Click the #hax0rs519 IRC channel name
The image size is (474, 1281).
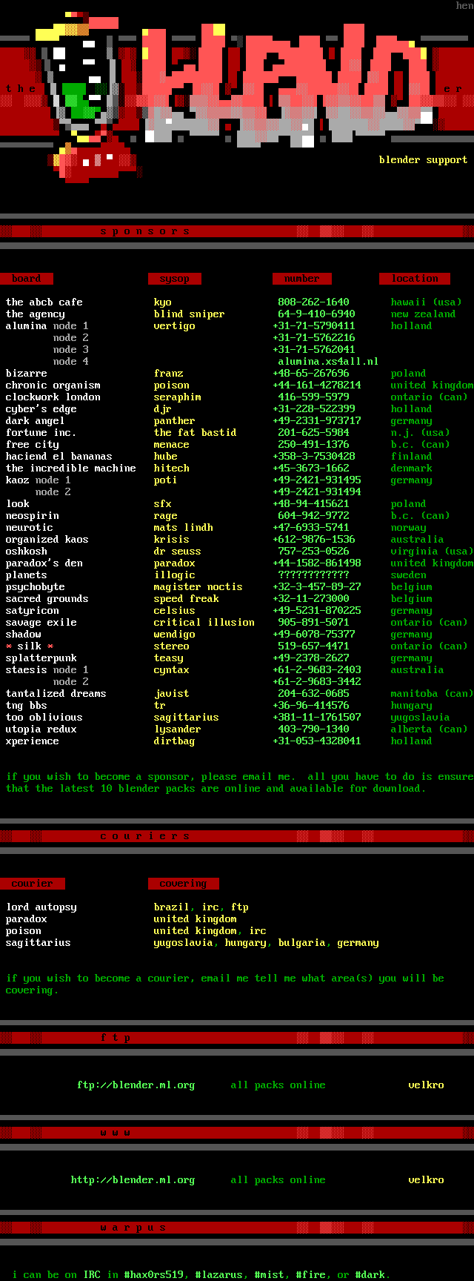point(153,1275)
